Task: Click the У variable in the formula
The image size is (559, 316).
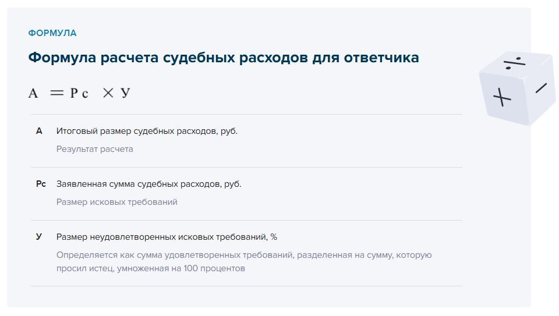Action: [126, 93]
